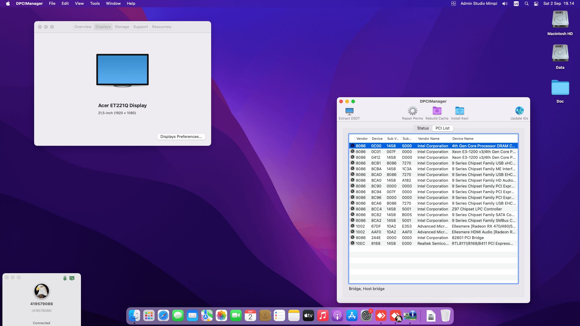
Task: Click the Rebuild Cache folder icon
Action: pos(437,111)
